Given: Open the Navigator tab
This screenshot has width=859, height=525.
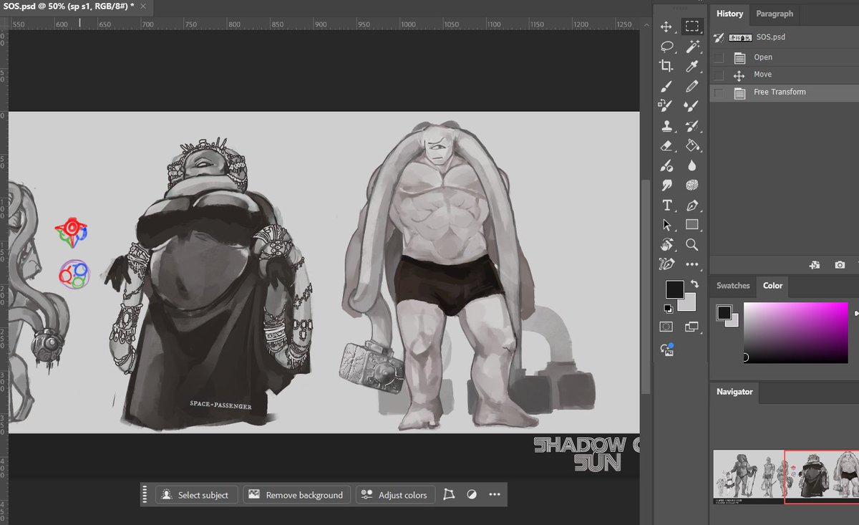Looking at the screenshot, I should click(x=734, y=392).
